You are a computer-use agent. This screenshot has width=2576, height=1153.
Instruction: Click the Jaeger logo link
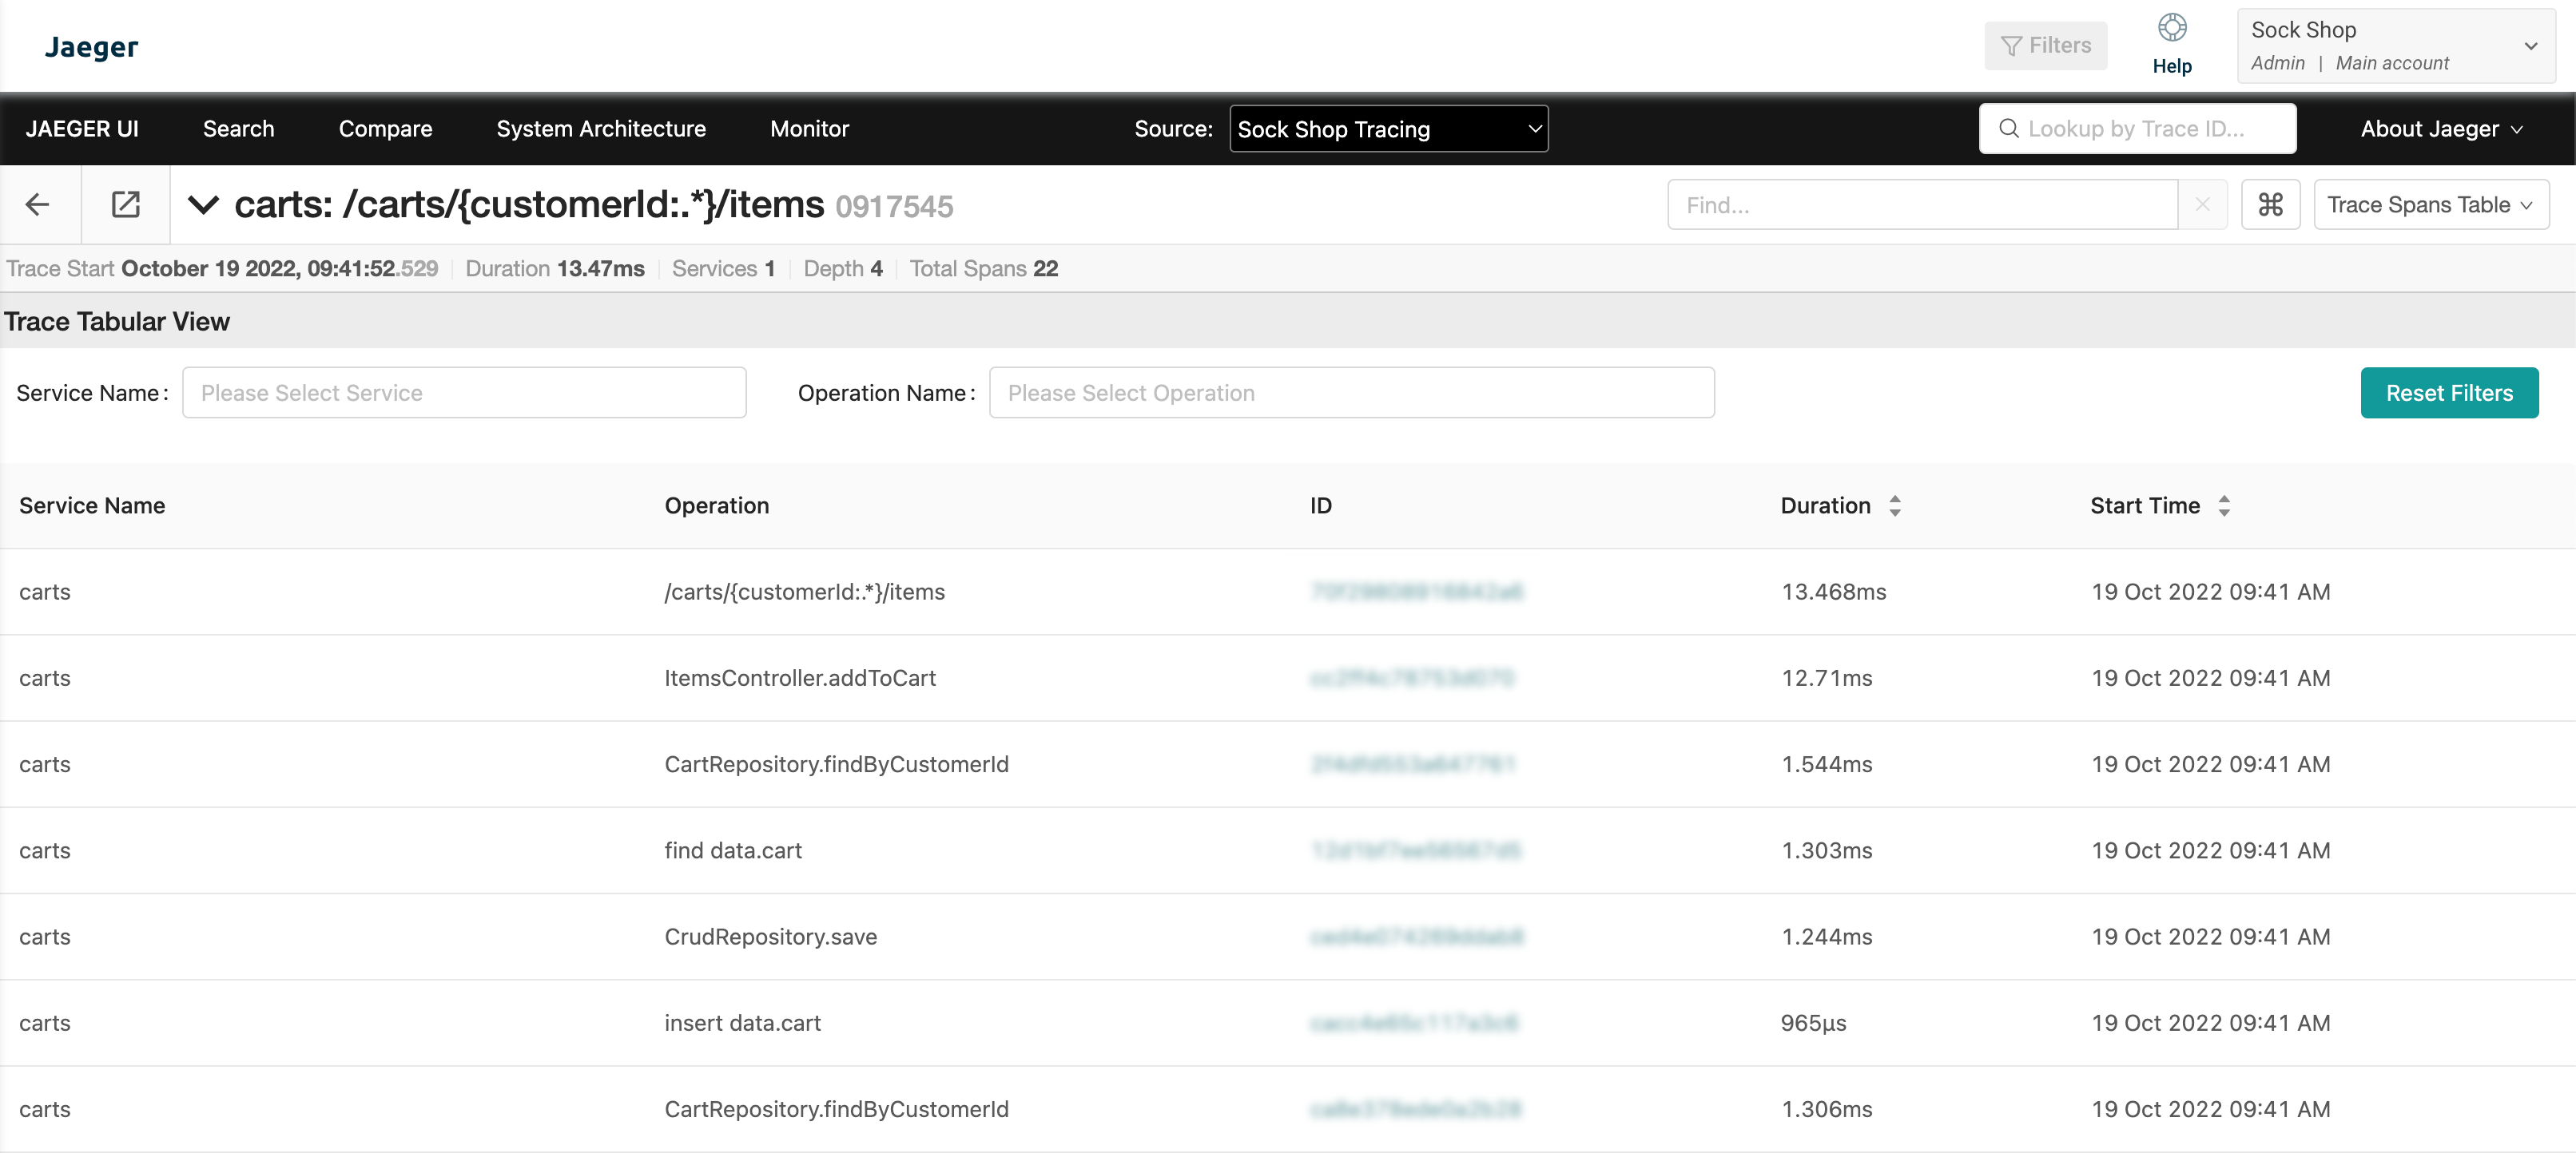(91, 47)
